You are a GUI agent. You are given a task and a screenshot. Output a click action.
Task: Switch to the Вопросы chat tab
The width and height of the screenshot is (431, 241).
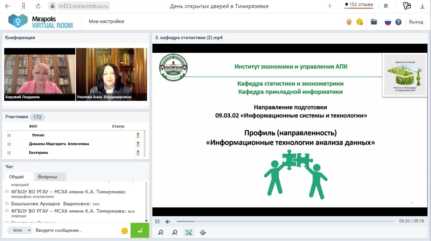pos(48,177)
